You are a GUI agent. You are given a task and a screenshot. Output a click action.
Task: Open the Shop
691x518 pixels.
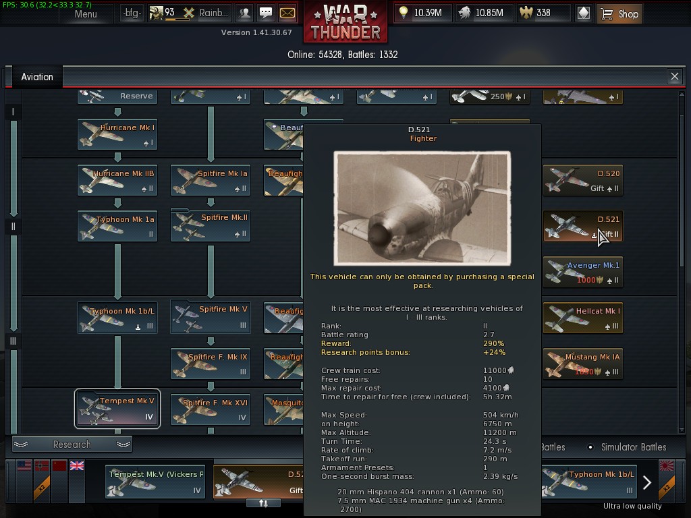click(619, 13)
